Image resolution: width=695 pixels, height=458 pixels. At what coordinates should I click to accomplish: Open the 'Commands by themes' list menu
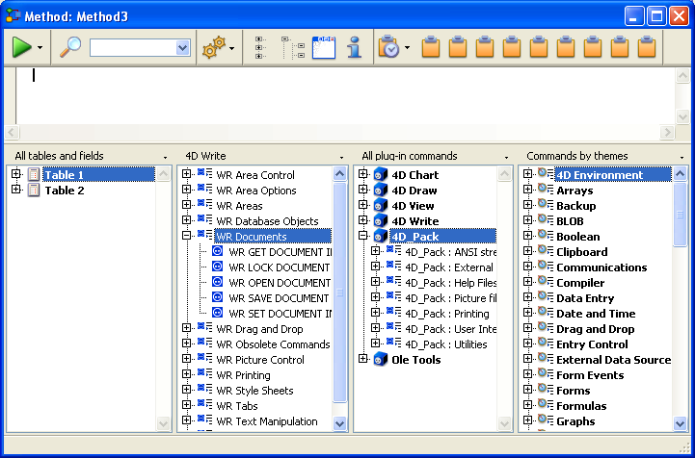click(x=682, y=156)
